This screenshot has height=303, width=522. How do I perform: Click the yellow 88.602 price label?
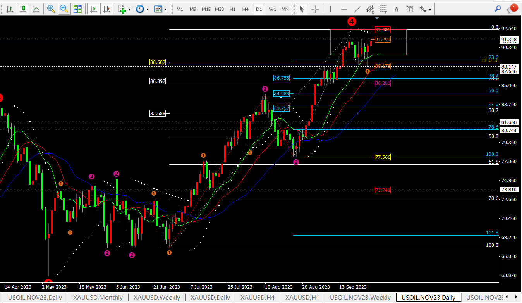click(158, 62)
